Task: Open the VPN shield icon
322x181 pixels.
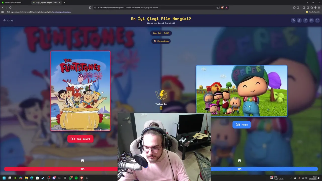Action: tap(315, 8)
